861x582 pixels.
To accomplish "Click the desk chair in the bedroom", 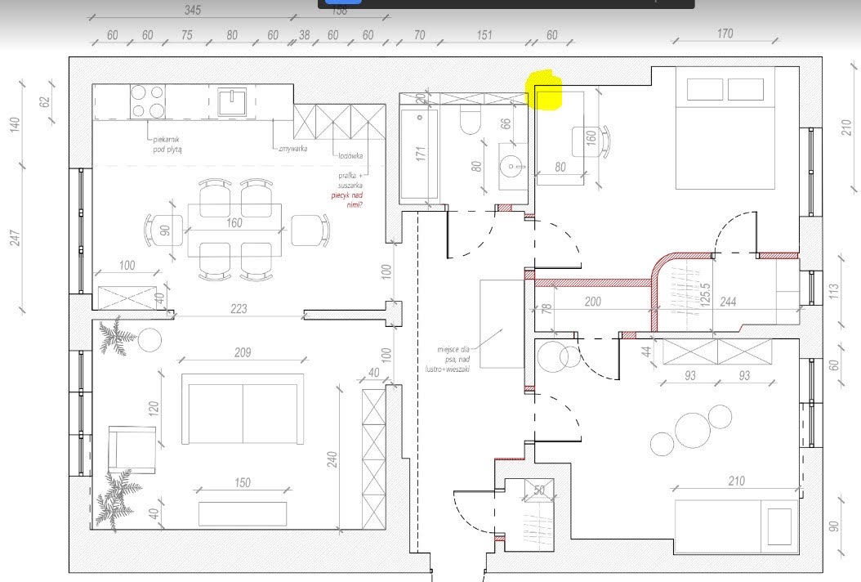I will [x=591, y=141].
